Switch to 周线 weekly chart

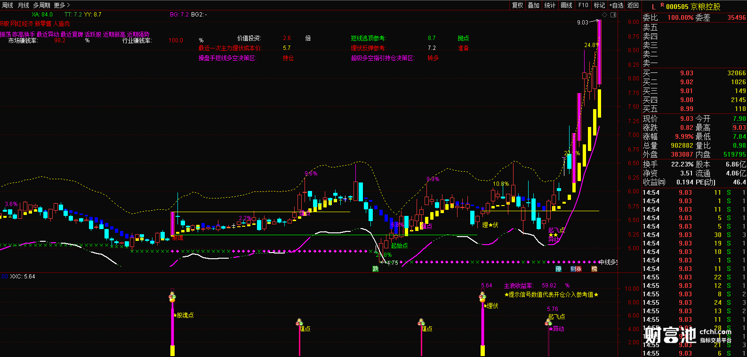pos(8,5)
